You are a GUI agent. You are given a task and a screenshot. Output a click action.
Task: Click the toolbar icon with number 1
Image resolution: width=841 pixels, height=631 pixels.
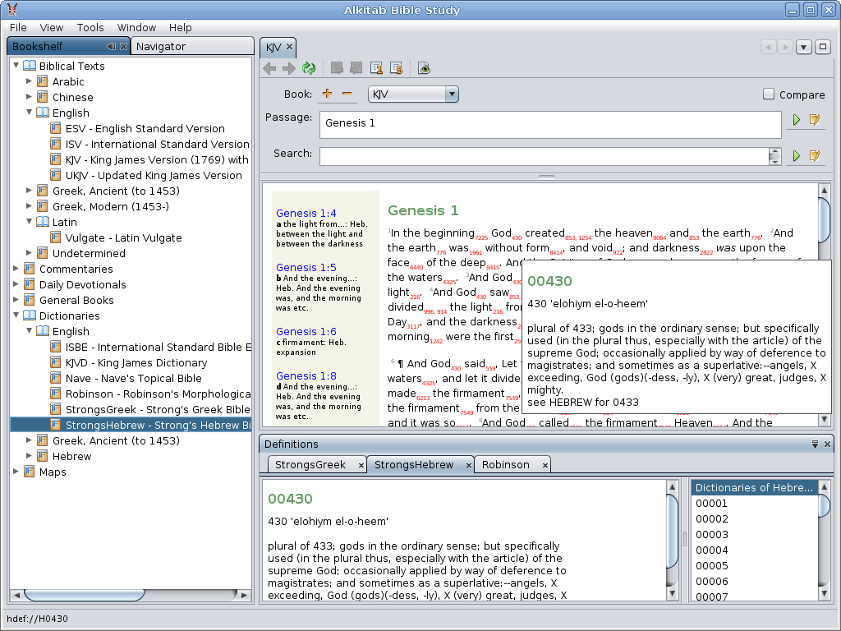pos(377,68)
